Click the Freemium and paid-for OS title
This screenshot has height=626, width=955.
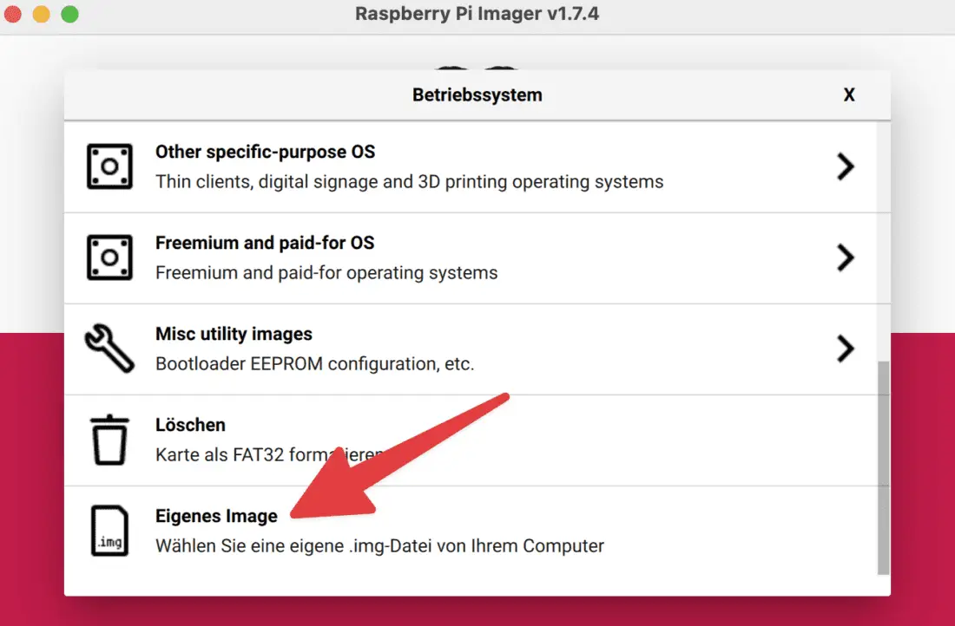(265, 243)
